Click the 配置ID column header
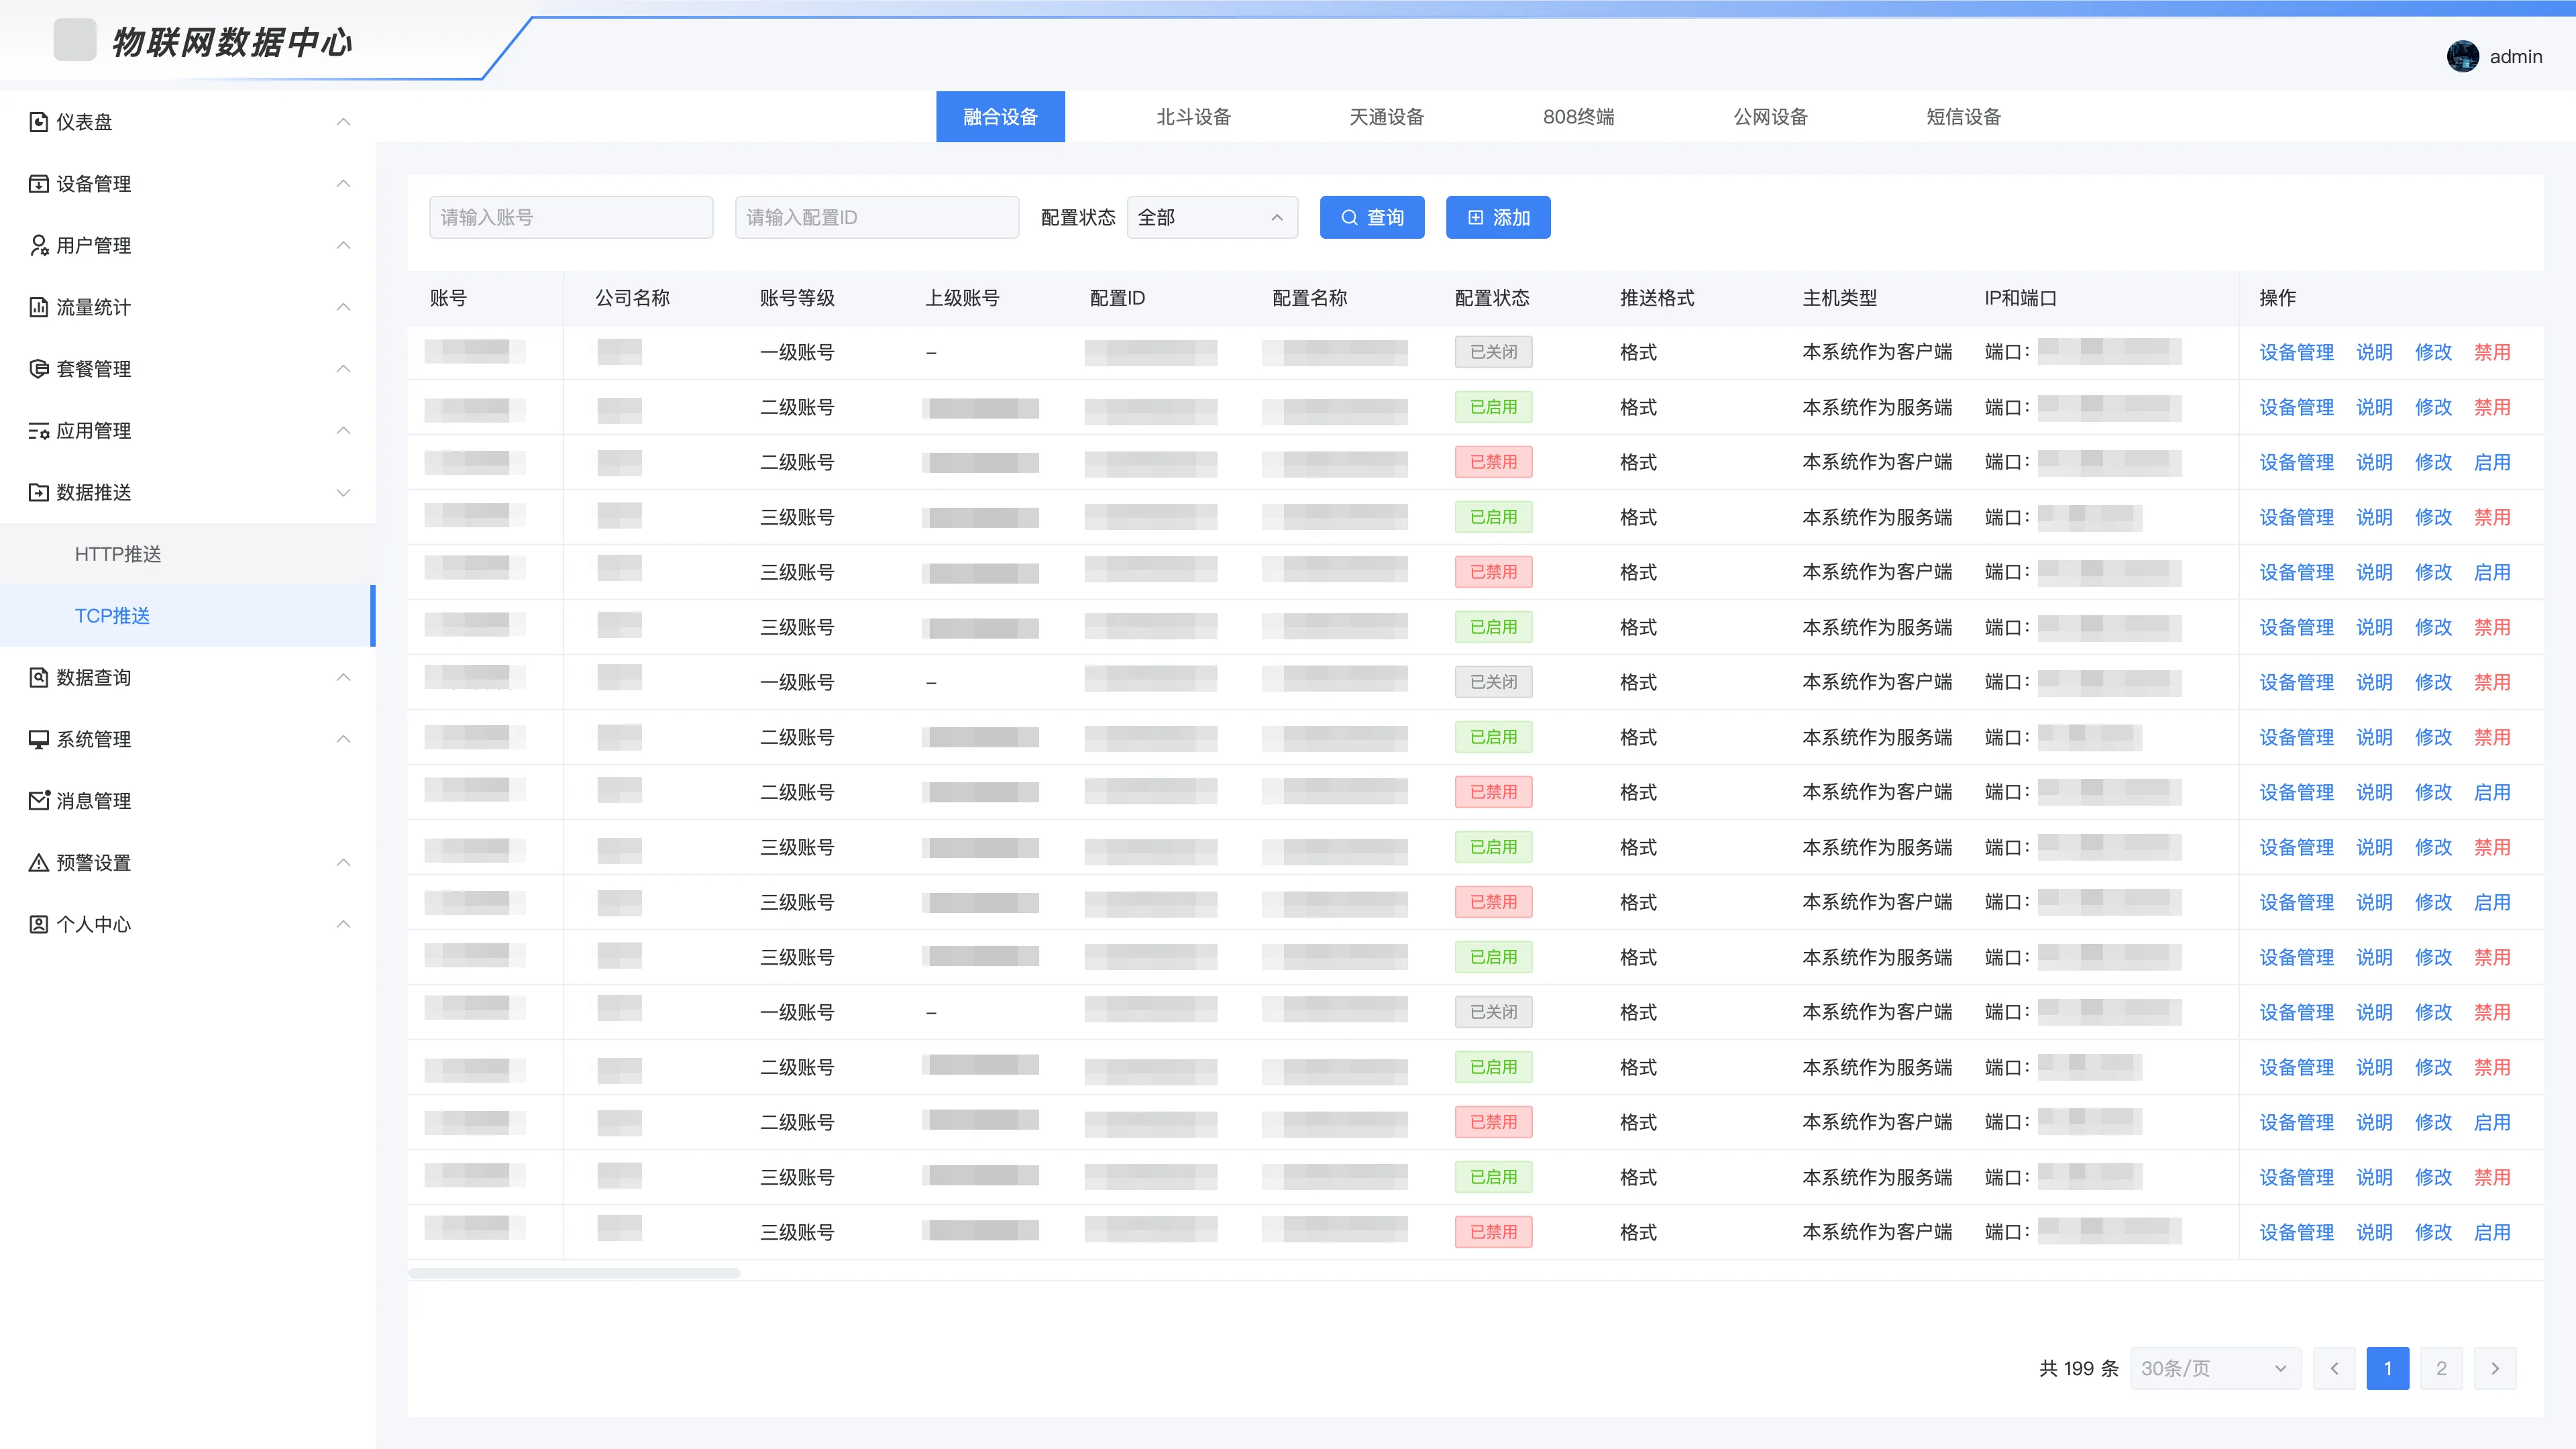The image size is (2576, 1449). point(1117,298)
